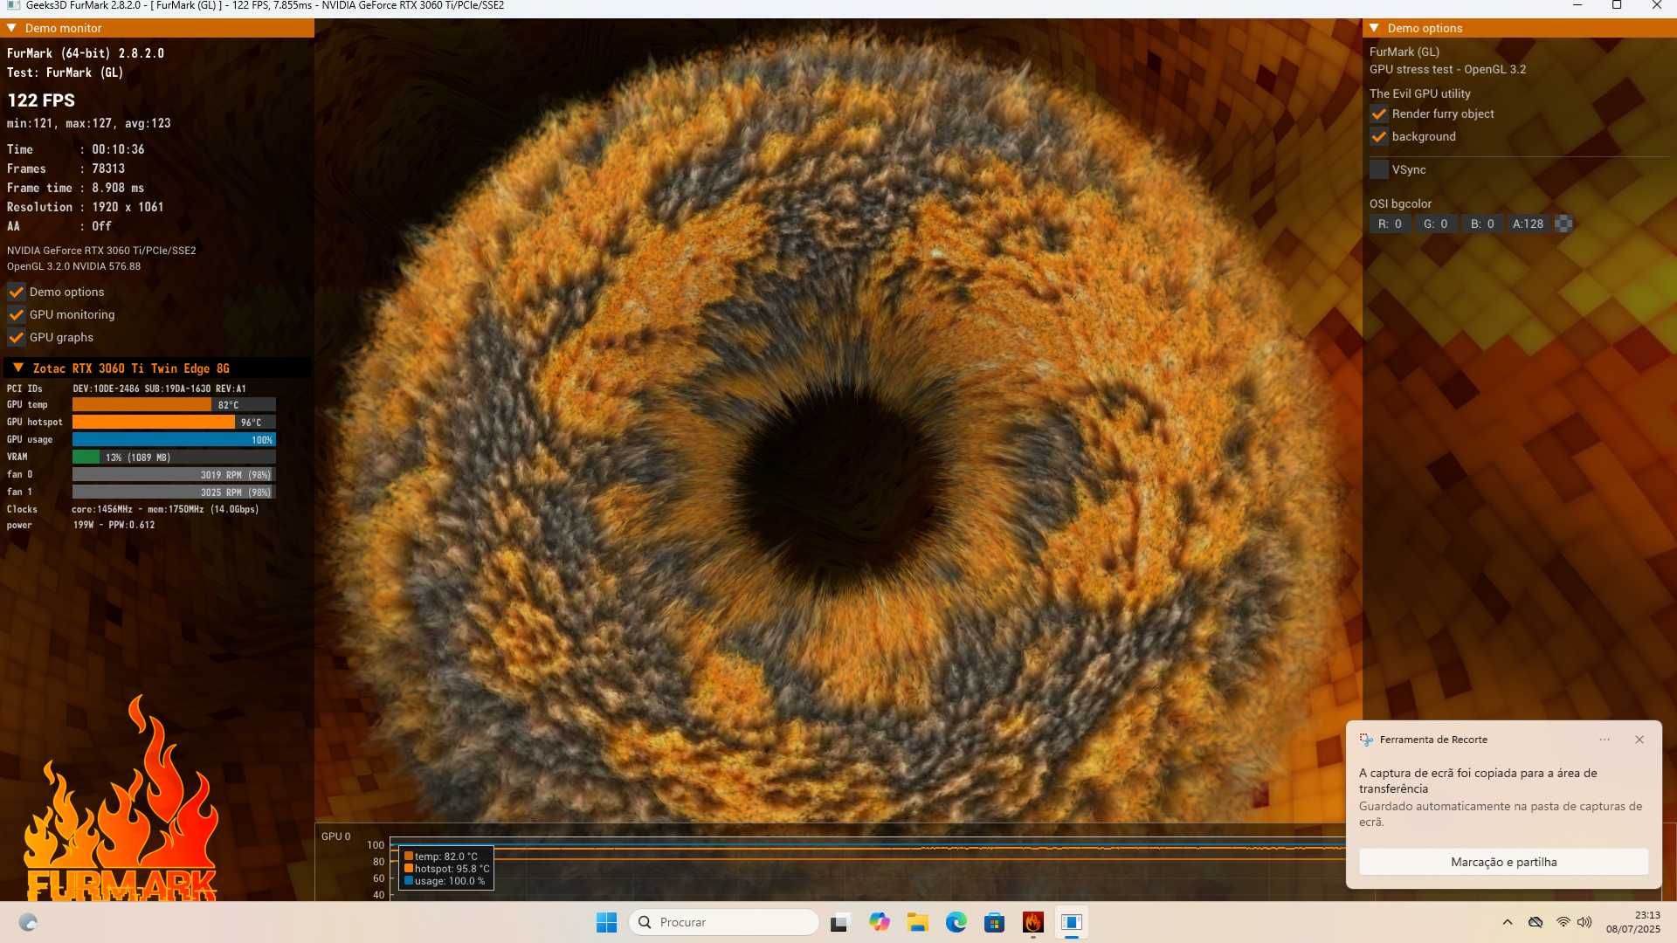Uncheck the GPU graphs checkbox
This screenshot has width=1677, height=943.
16,337
